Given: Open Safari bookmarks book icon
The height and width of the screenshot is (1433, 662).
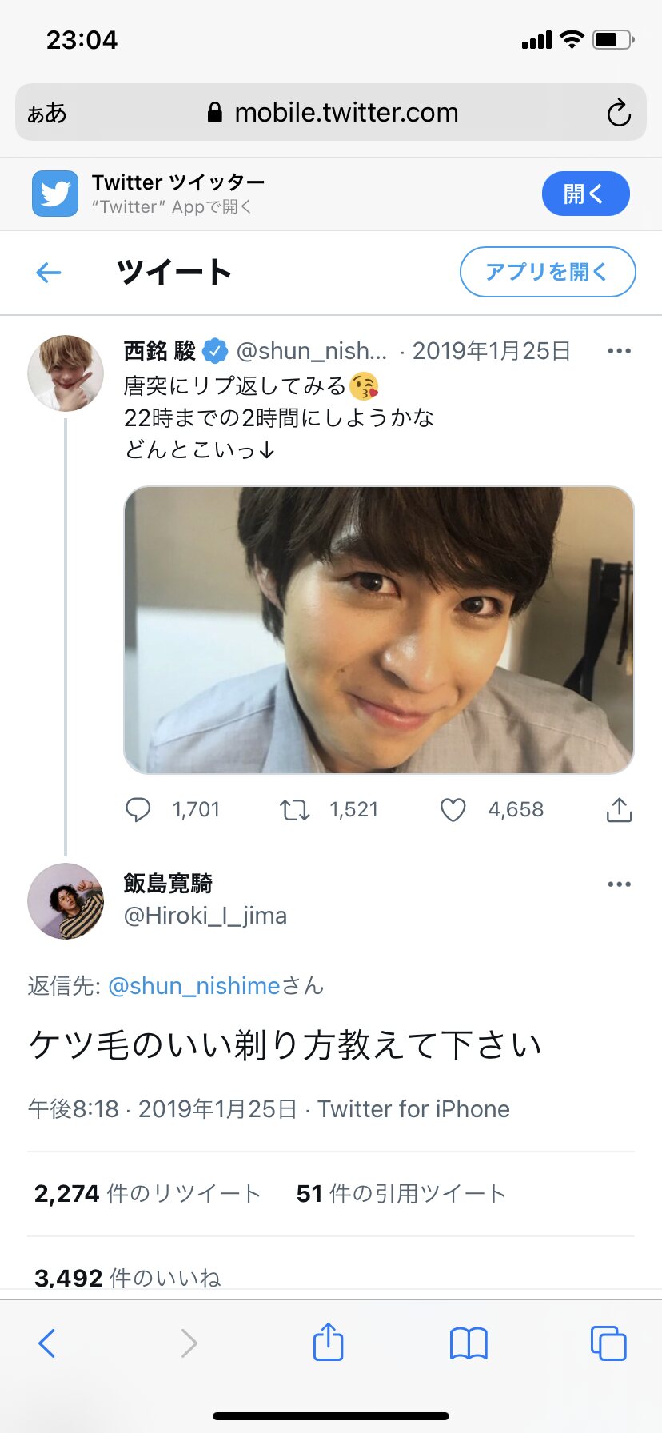Looking at the screenshot, I should 469,1343.
